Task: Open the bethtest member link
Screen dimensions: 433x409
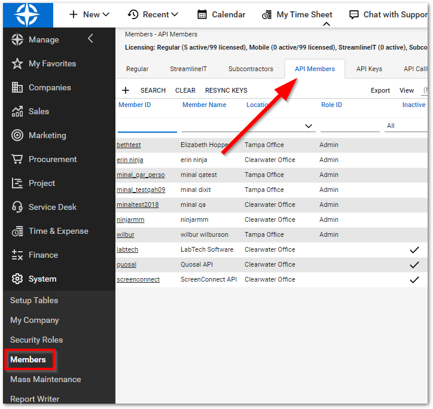Action: point(129,145)
